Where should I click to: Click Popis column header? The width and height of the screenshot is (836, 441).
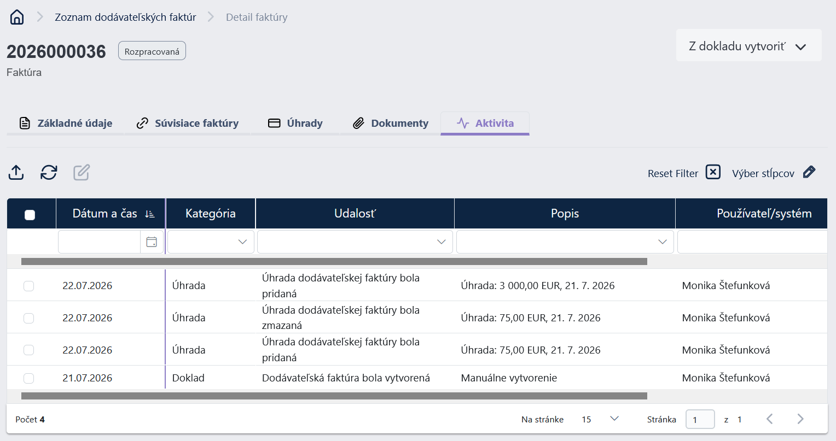tap(565, 214)
